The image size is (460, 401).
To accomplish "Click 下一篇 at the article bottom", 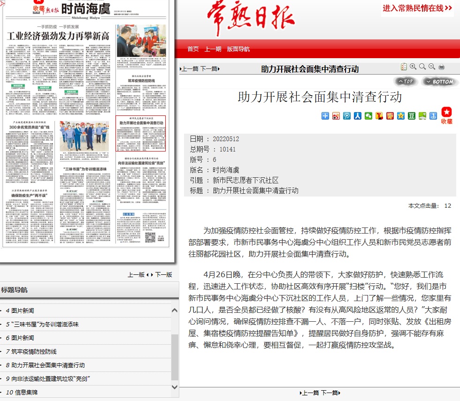I will point(330,393).
